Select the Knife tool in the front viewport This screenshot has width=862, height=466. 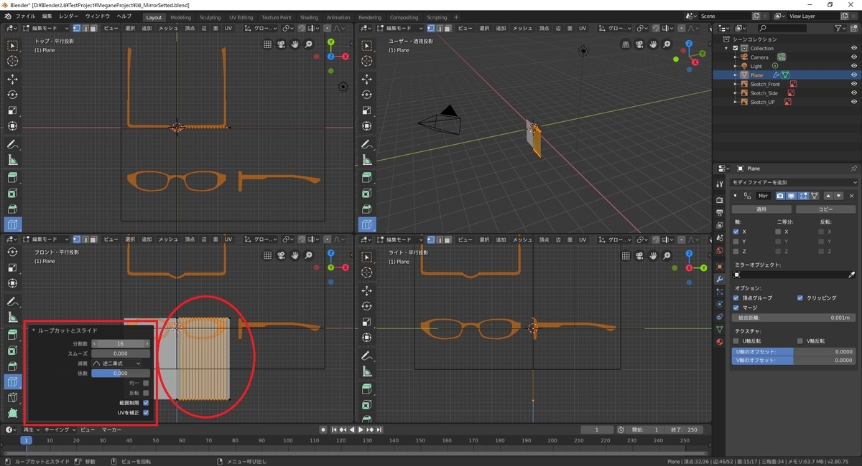point(13,397)
